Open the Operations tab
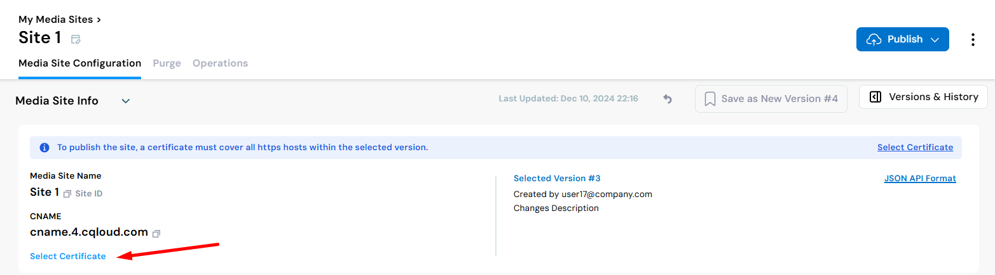The height and width of the screenshot is (275, 995). tap(220, 63)
